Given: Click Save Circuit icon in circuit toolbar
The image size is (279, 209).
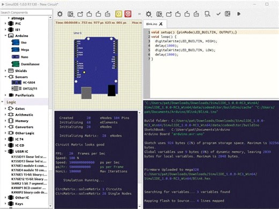Looking at the screenshot, I should click(89, 14).
